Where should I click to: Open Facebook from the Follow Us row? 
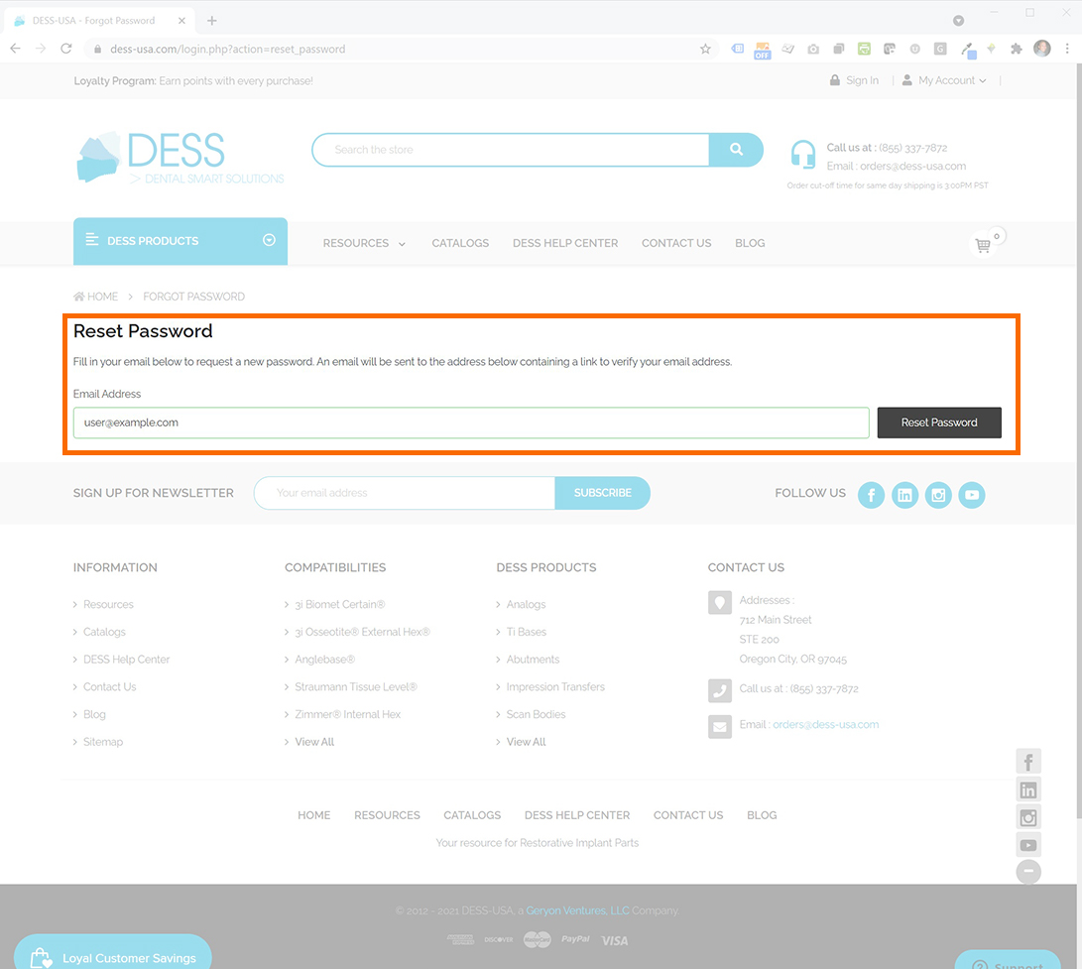point(871,495)
